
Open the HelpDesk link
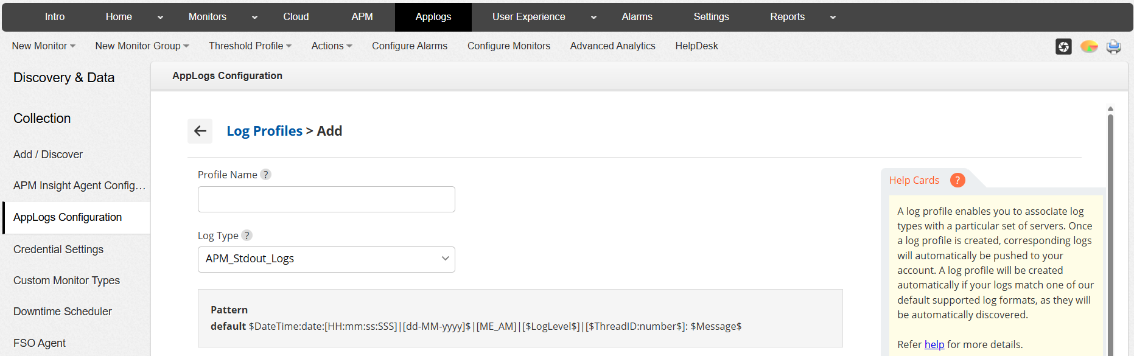[x=696, y=46]
